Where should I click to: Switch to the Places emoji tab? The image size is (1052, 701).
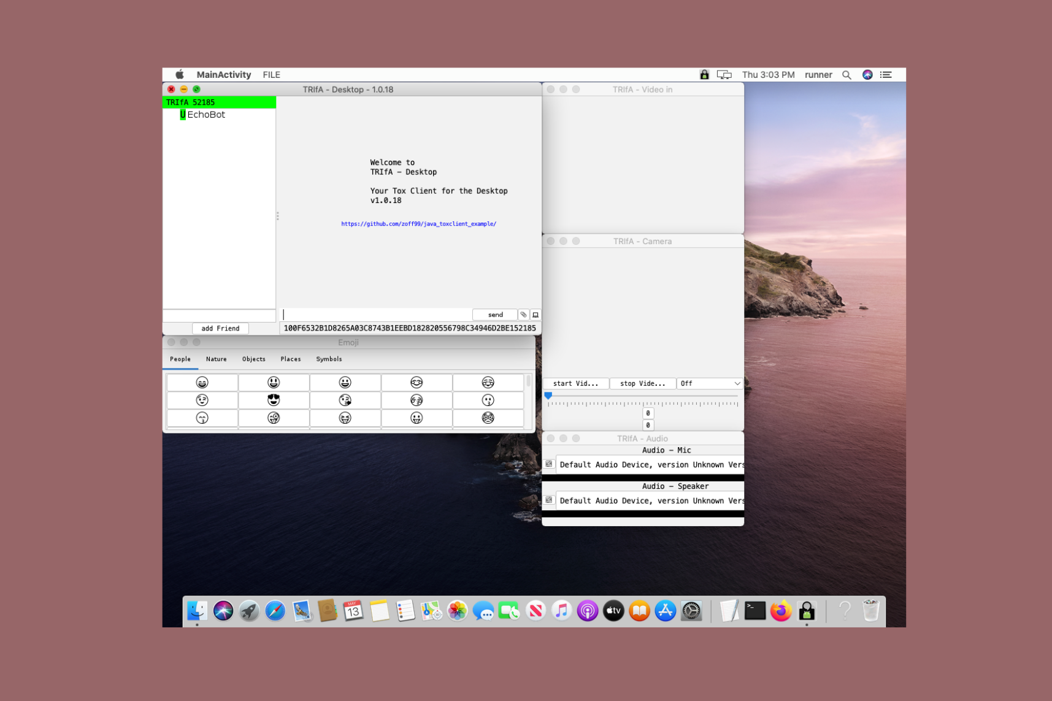tap(291, 359)
